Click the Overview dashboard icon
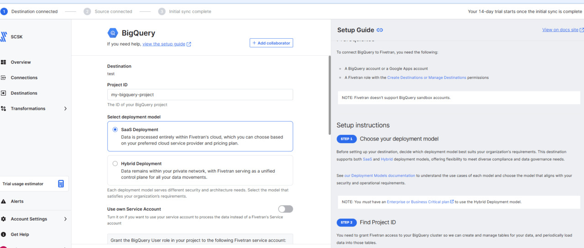The height and width of the screenshot is (248, 584). 4,62
